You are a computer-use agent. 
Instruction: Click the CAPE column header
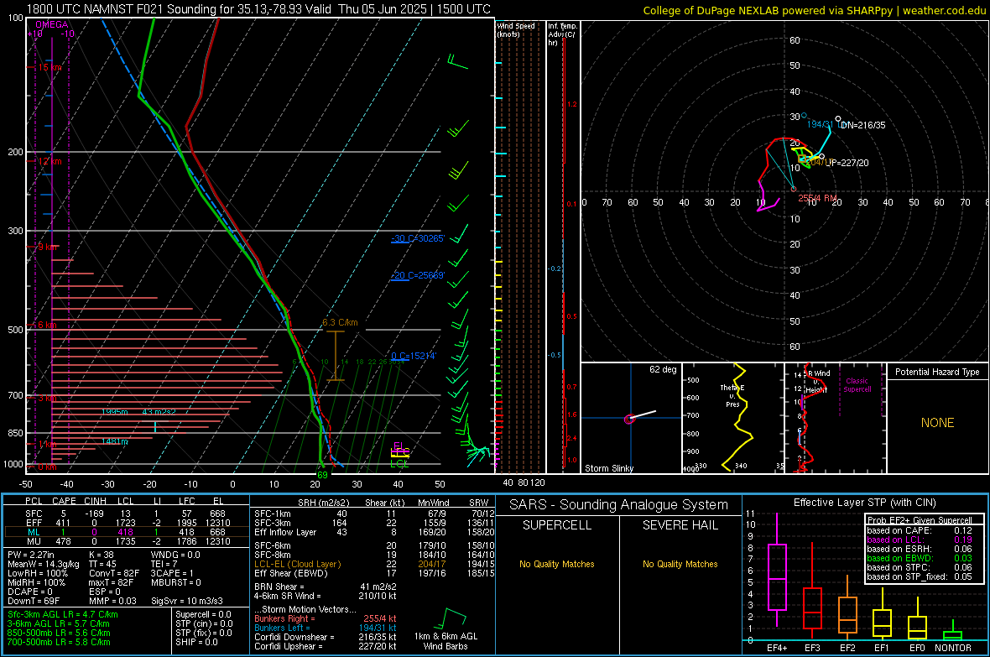(x=64, y=501)
